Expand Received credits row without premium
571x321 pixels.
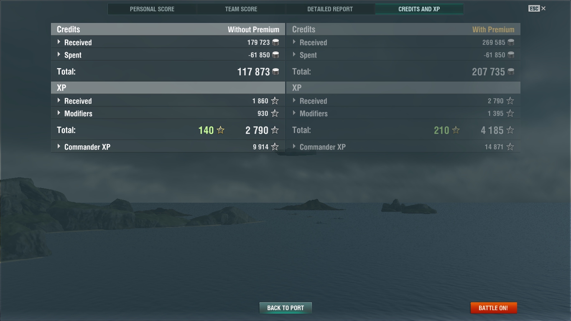168,42
